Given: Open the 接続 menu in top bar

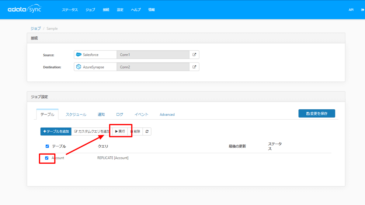Looking at the screenshot, I should [x=106, y=10].
